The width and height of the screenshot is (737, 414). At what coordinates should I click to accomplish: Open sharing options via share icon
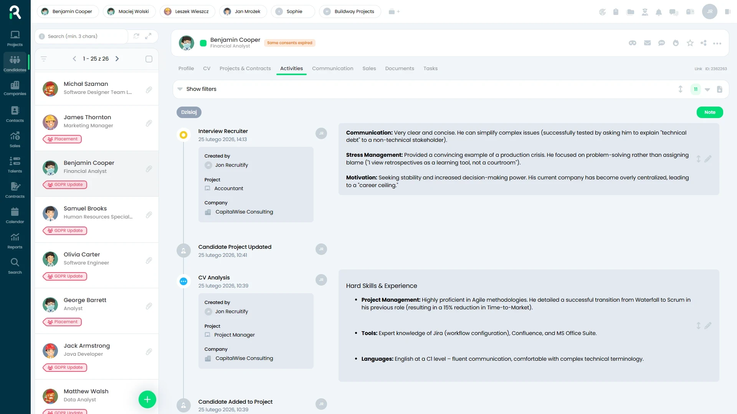(x=704, y=43)
